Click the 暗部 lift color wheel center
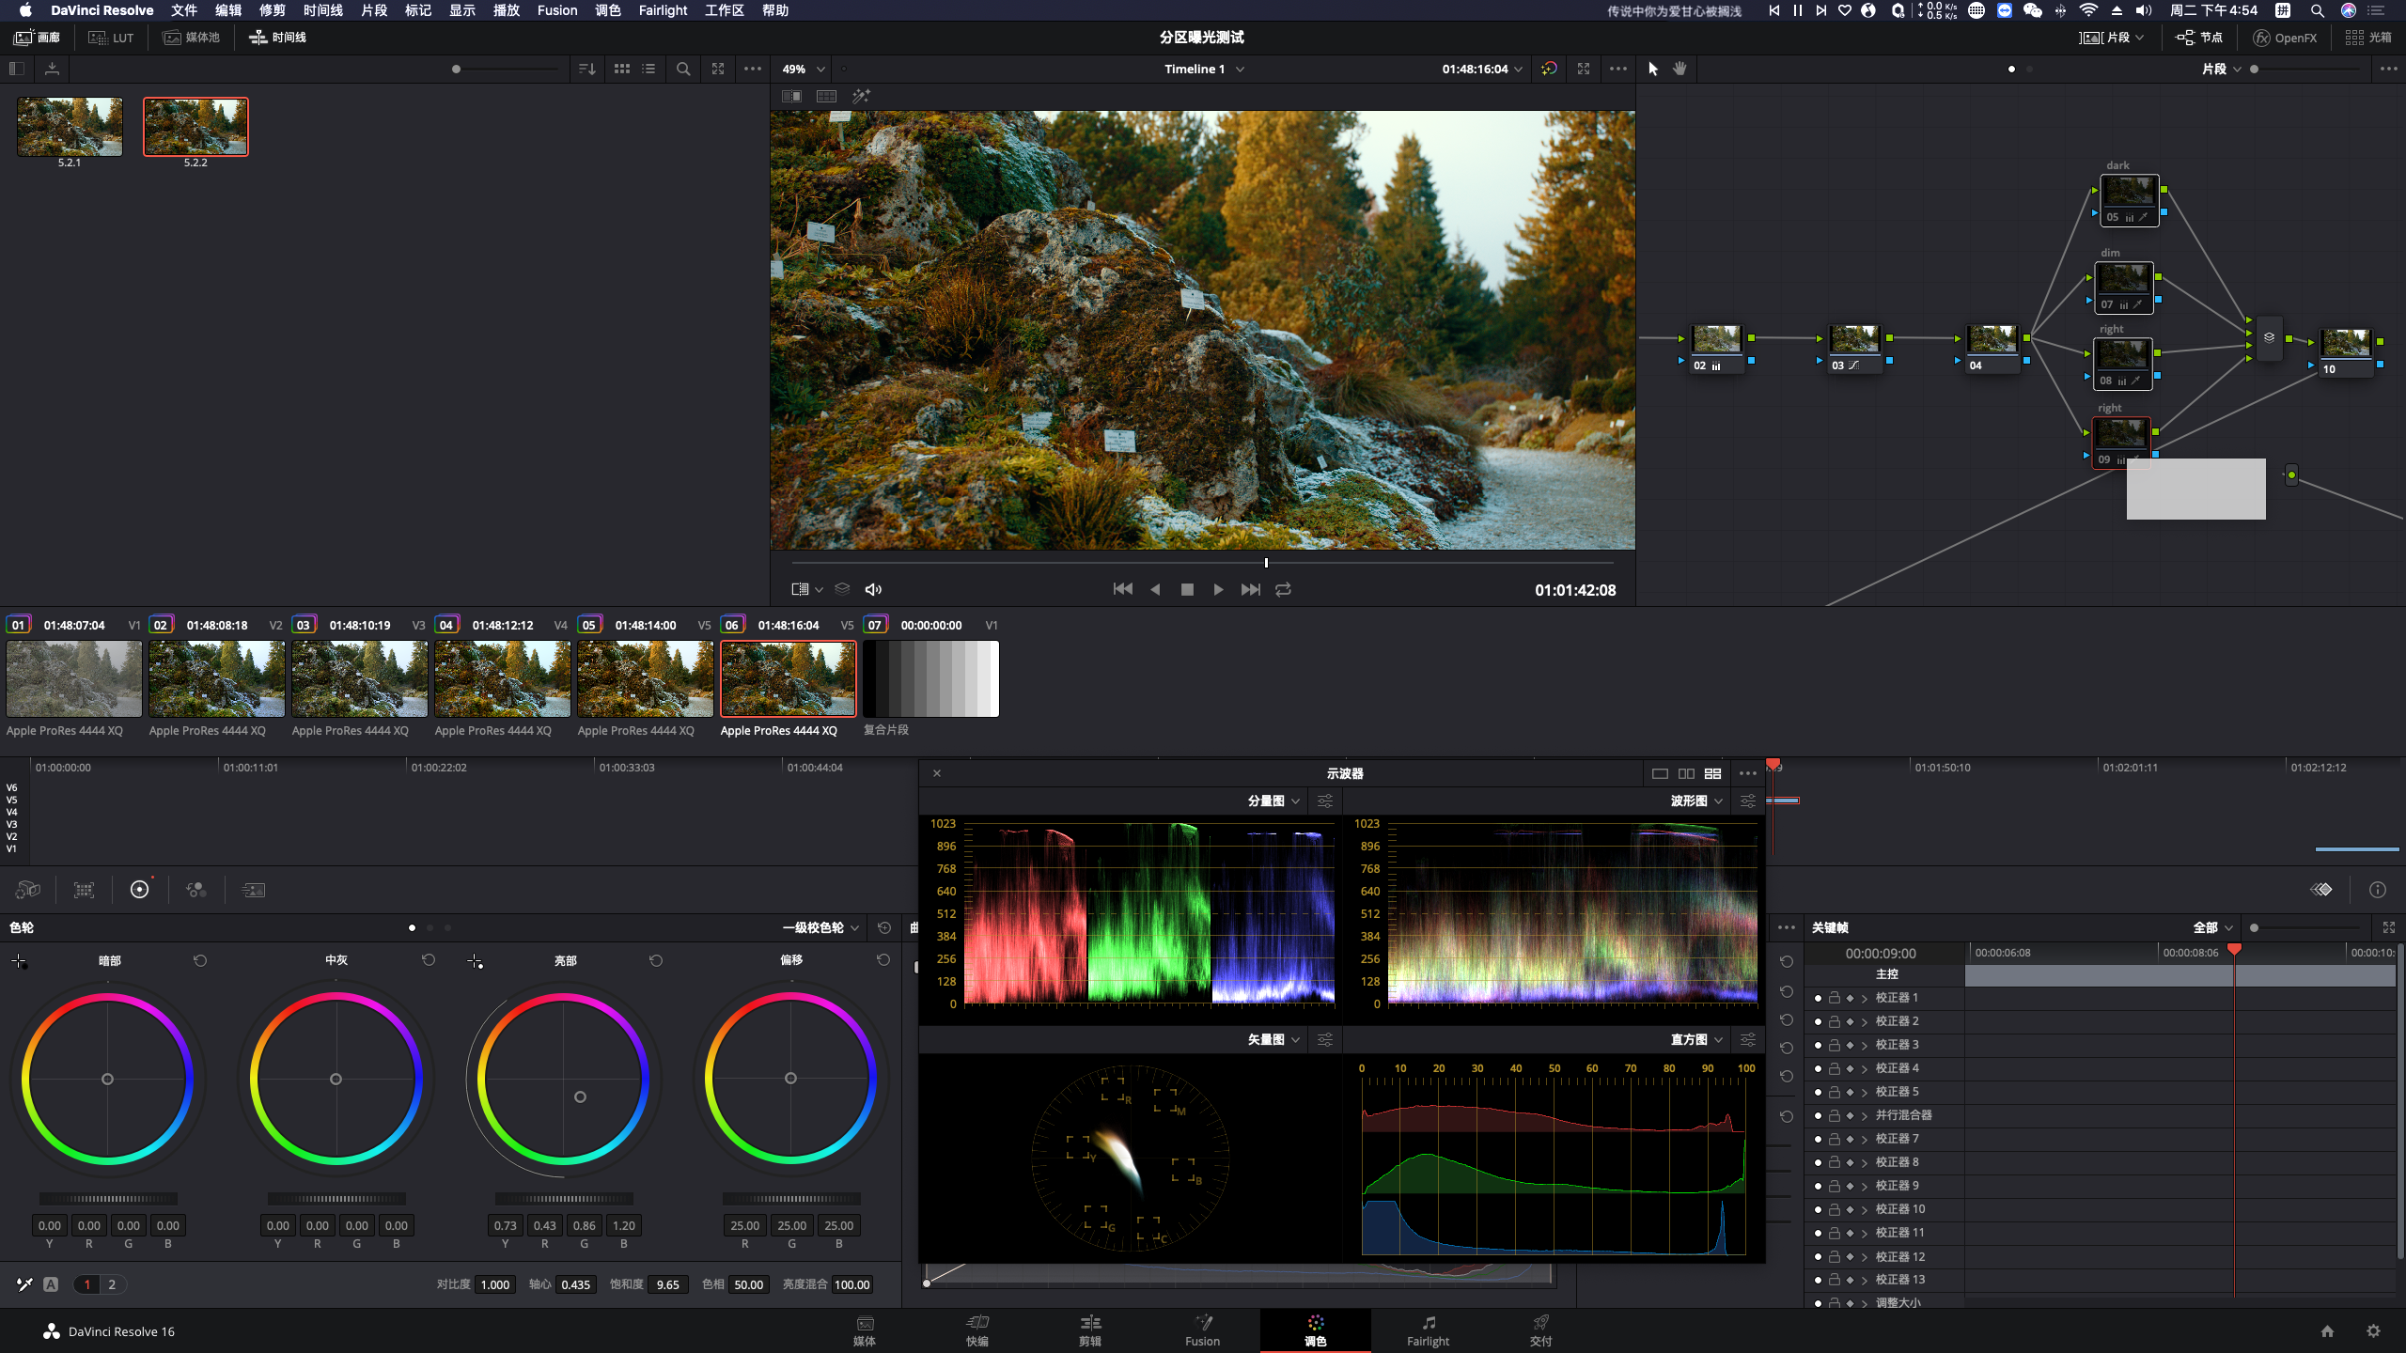This screenshot has width=2406, height=1353. [108, 1079]
